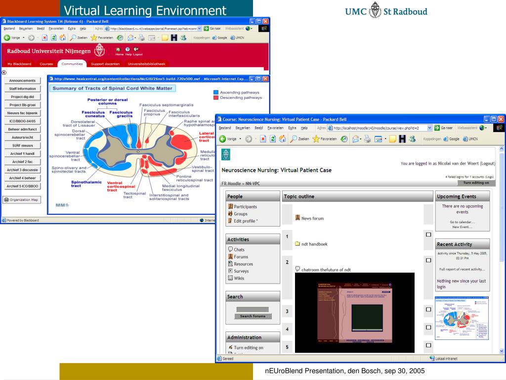The image size is (506, 380).
Task: Switch to the Courses tab in Blackboard
Action: click(46, 64)
